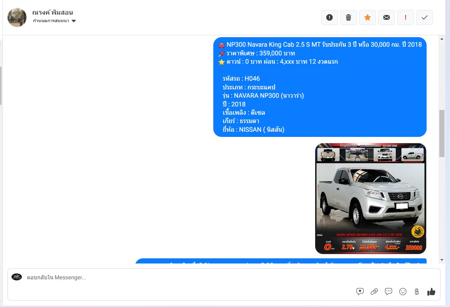Click the รหัสรถ : H046 line
450x307 pixels.
(x=241, y=78)
